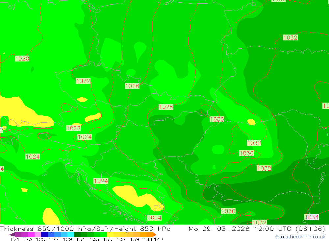Pick the darkest green legend swatch
The width and height of the screenshot is (329, 241).
[x=77, y=234]
